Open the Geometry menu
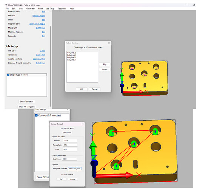The image size is (200, 189). pyautogui.click(x=30, y=9)
